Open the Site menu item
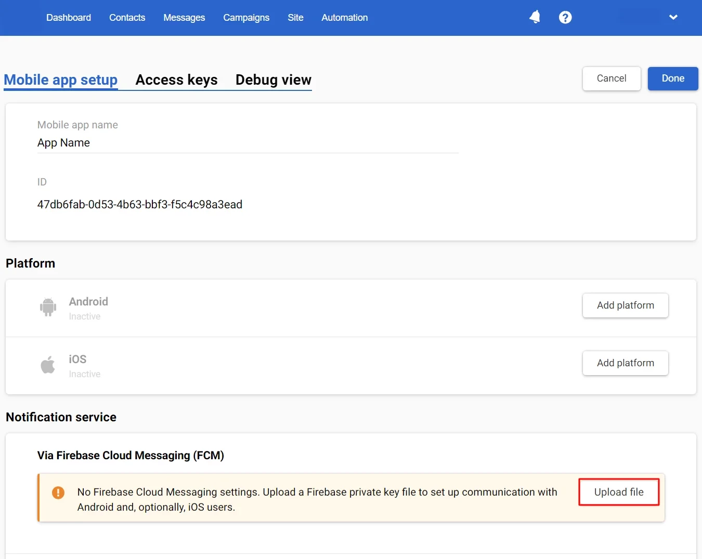 (x=295, y=18)
